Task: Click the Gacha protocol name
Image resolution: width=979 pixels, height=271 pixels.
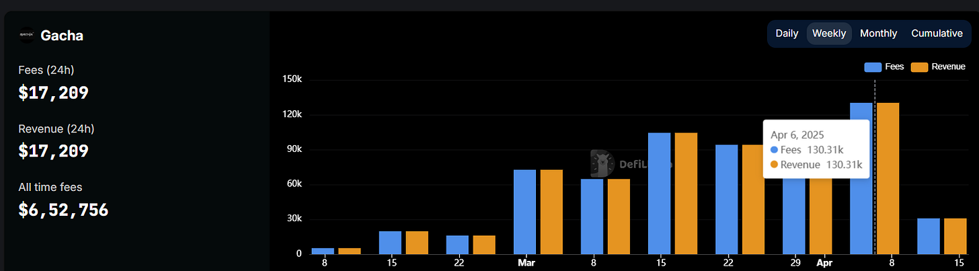Action: point(62,36)
